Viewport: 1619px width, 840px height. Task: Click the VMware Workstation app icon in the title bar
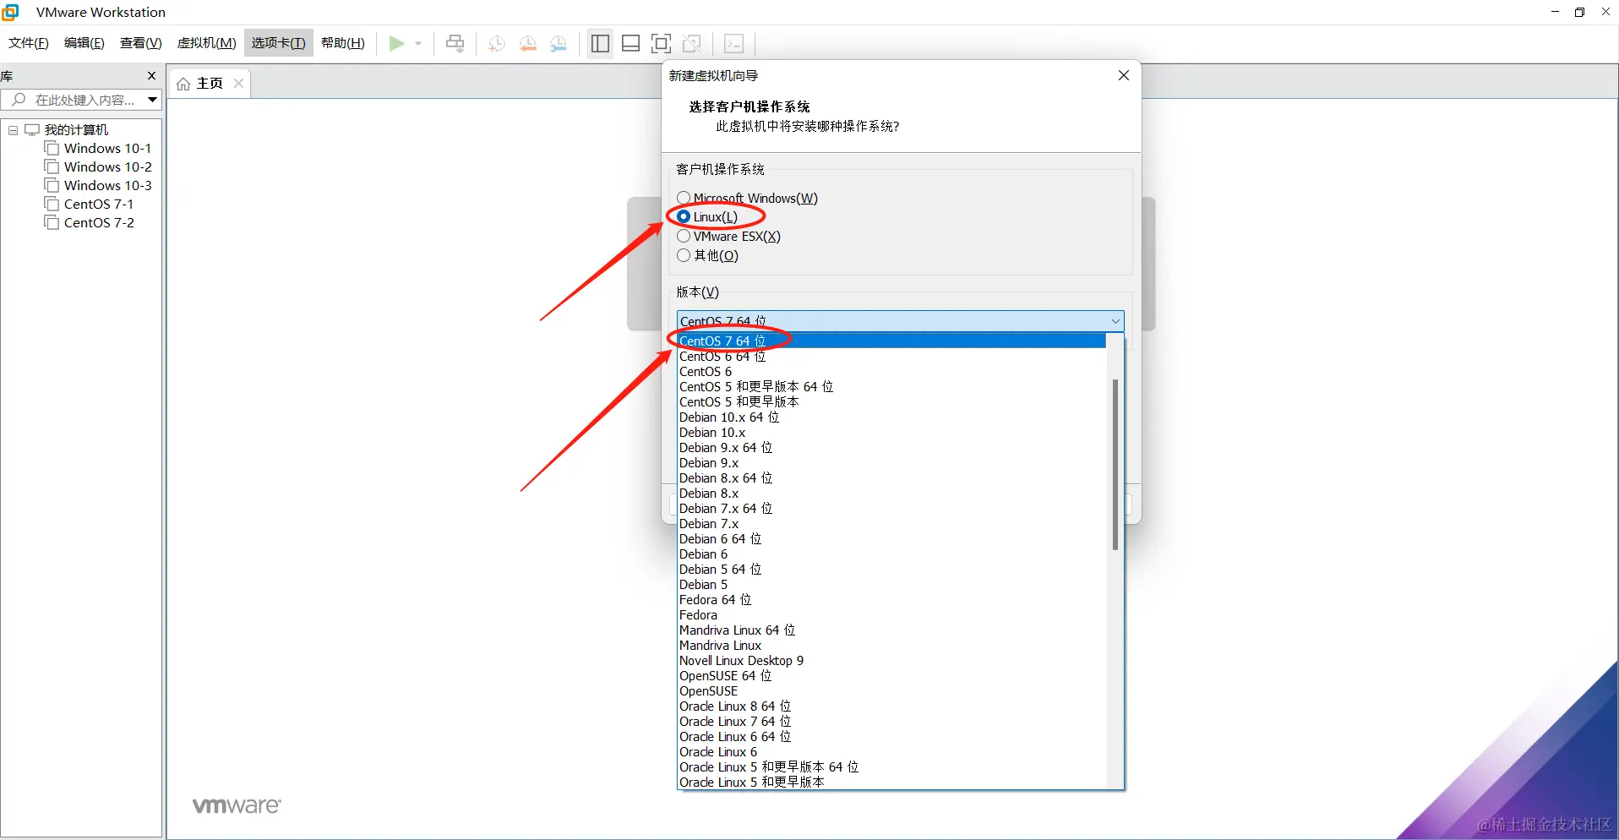click(x=11, y=12)
